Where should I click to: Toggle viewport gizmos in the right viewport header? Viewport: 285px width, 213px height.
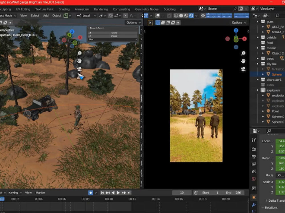[x=146, y=16]
